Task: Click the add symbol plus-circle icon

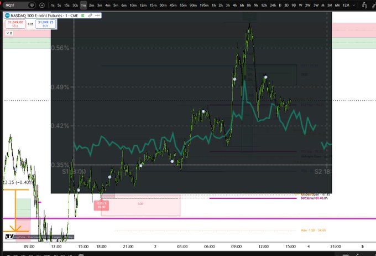Action: 41,5
